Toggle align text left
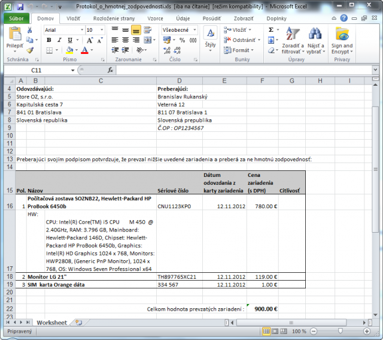Image resolution: width=383 pixels, height=340 pixels. pos(114,40)
